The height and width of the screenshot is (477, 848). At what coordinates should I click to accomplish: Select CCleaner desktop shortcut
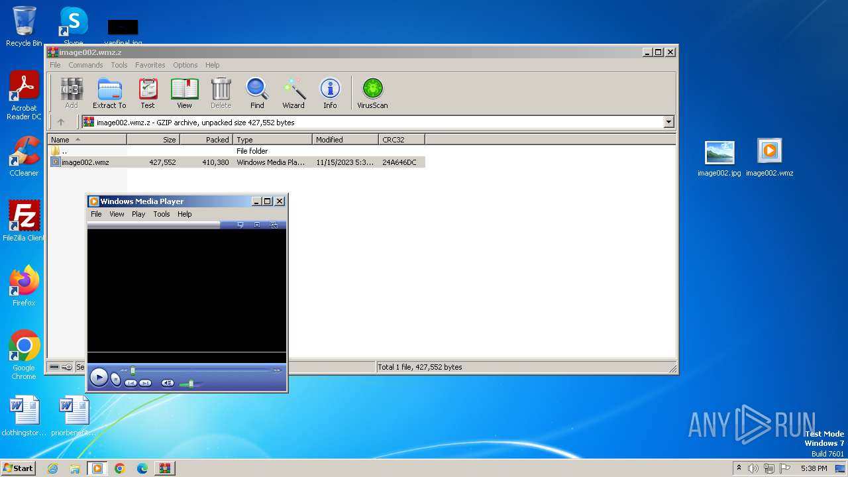(x=24, y=156)
